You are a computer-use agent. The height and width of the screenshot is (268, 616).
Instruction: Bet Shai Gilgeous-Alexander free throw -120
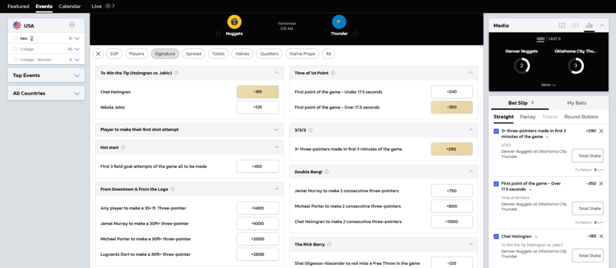pyautogui.click(x=452, y=263)
